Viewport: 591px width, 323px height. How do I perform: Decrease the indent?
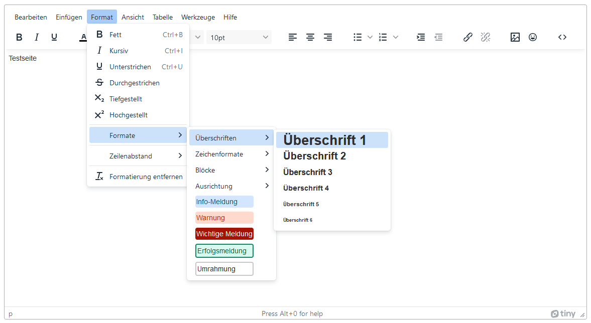(x=438, y=37)
